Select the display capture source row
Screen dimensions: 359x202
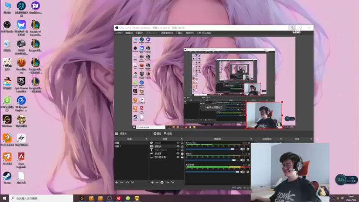[x=166, y=157]
